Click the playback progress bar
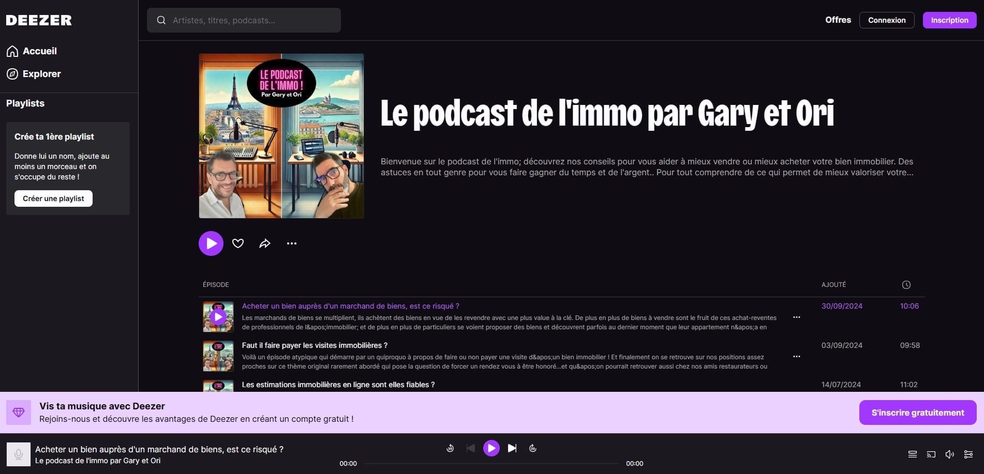The image size is (984, 474). [x=491, y=464]
